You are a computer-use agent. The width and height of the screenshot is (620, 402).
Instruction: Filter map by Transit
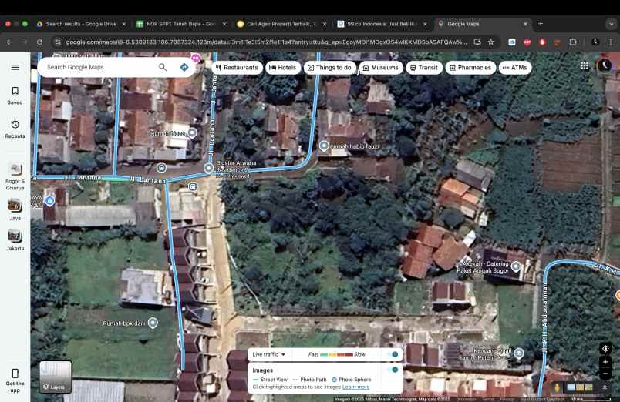[424, 68]
